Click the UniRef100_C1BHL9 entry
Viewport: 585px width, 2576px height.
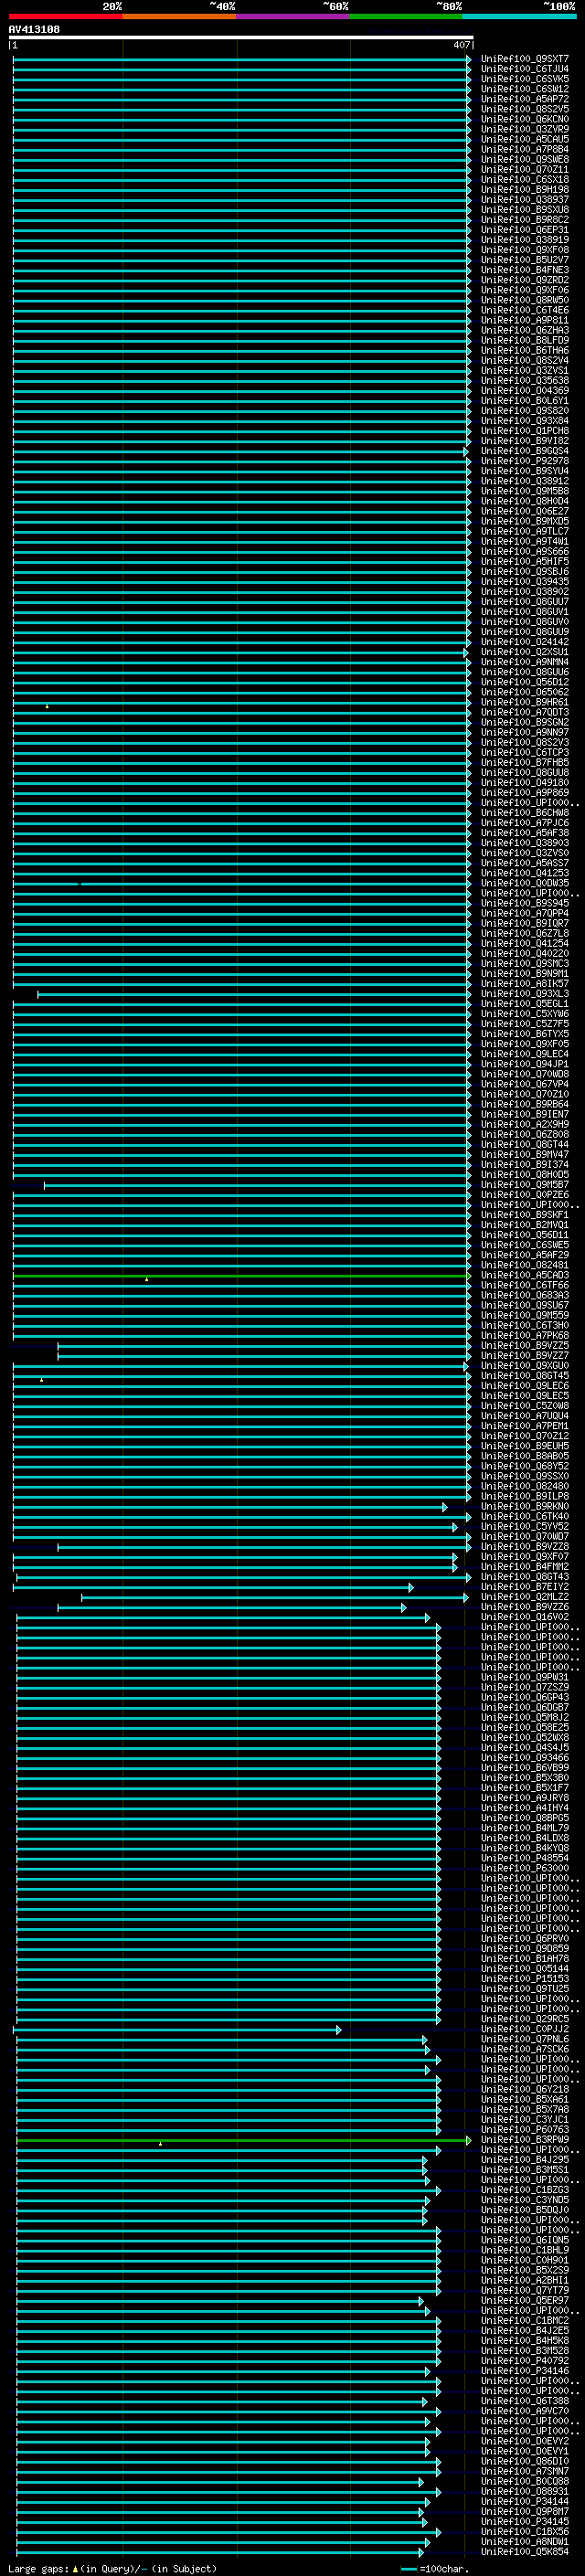click(x=525, y=2250)
